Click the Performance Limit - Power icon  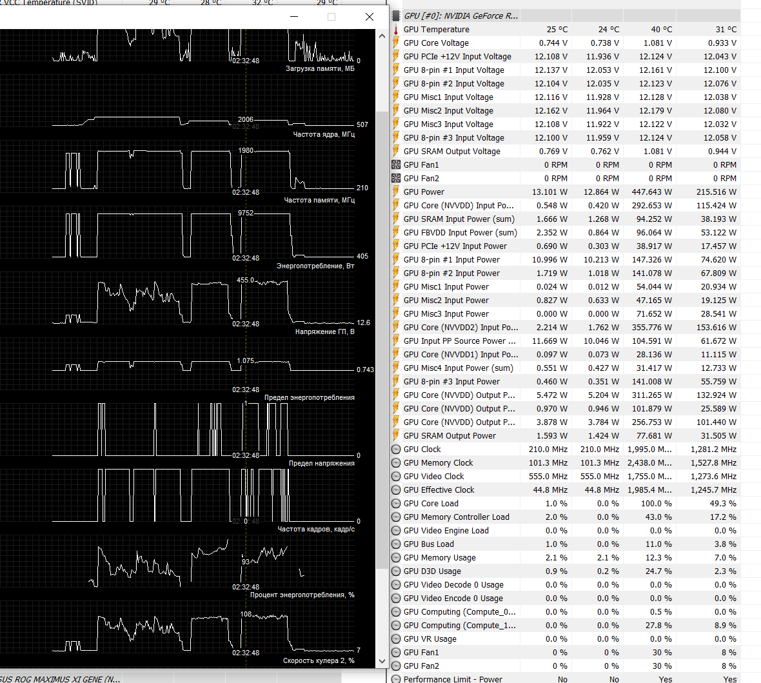pos(395,679)
